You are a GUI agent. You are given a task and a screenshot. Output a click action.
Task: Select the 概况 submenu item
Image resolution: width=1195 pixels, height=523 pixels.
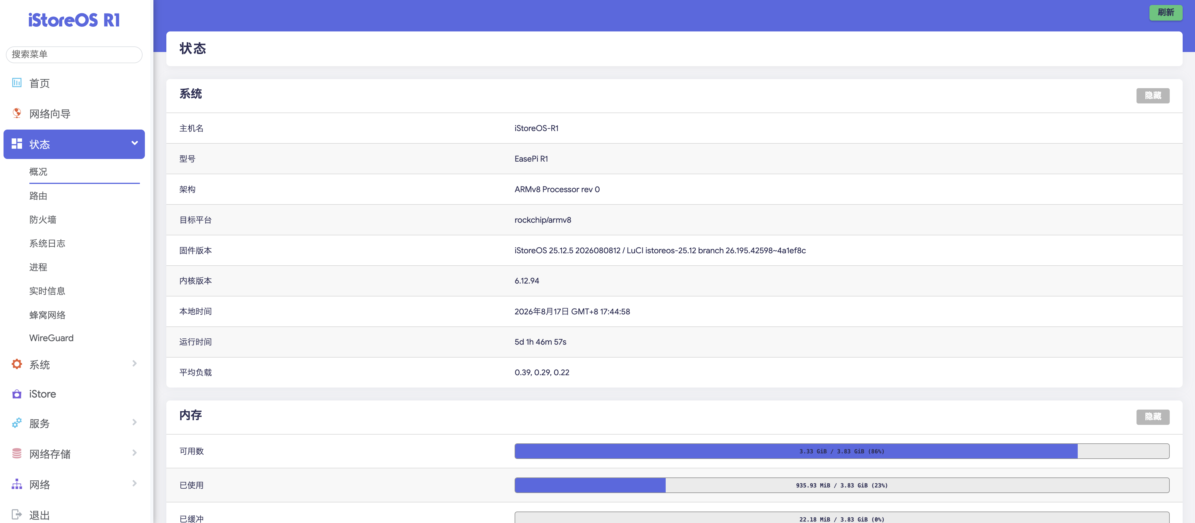point(38,172)
